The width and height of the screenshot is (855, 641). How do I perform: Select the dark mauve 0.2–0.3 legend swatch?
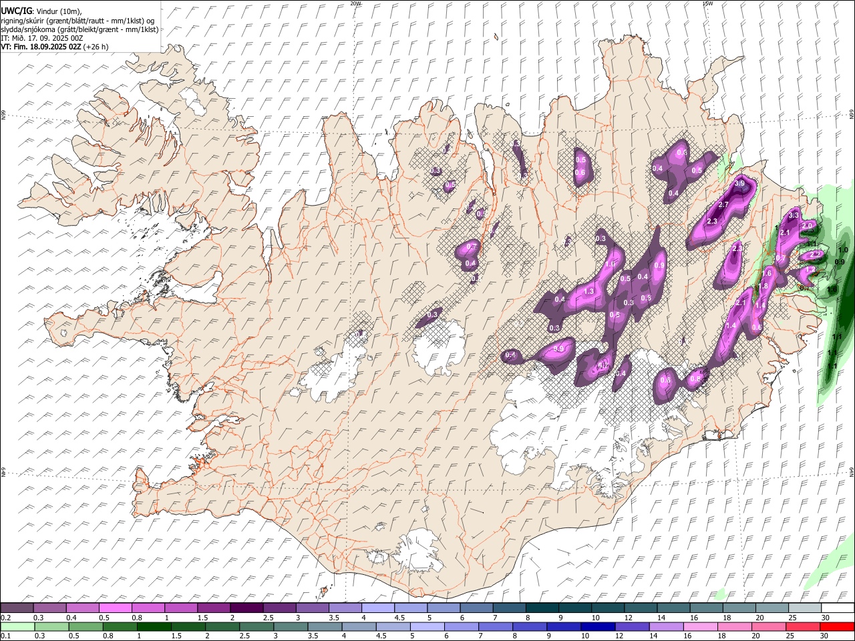(x=17, y=608)
